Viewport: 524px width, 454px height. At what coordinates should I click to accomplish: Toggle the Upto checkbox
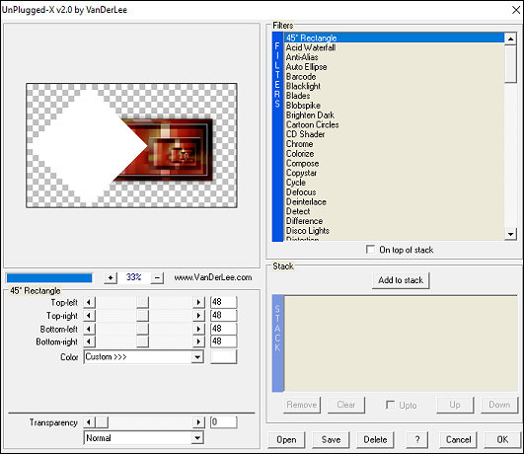coord(390,405)
